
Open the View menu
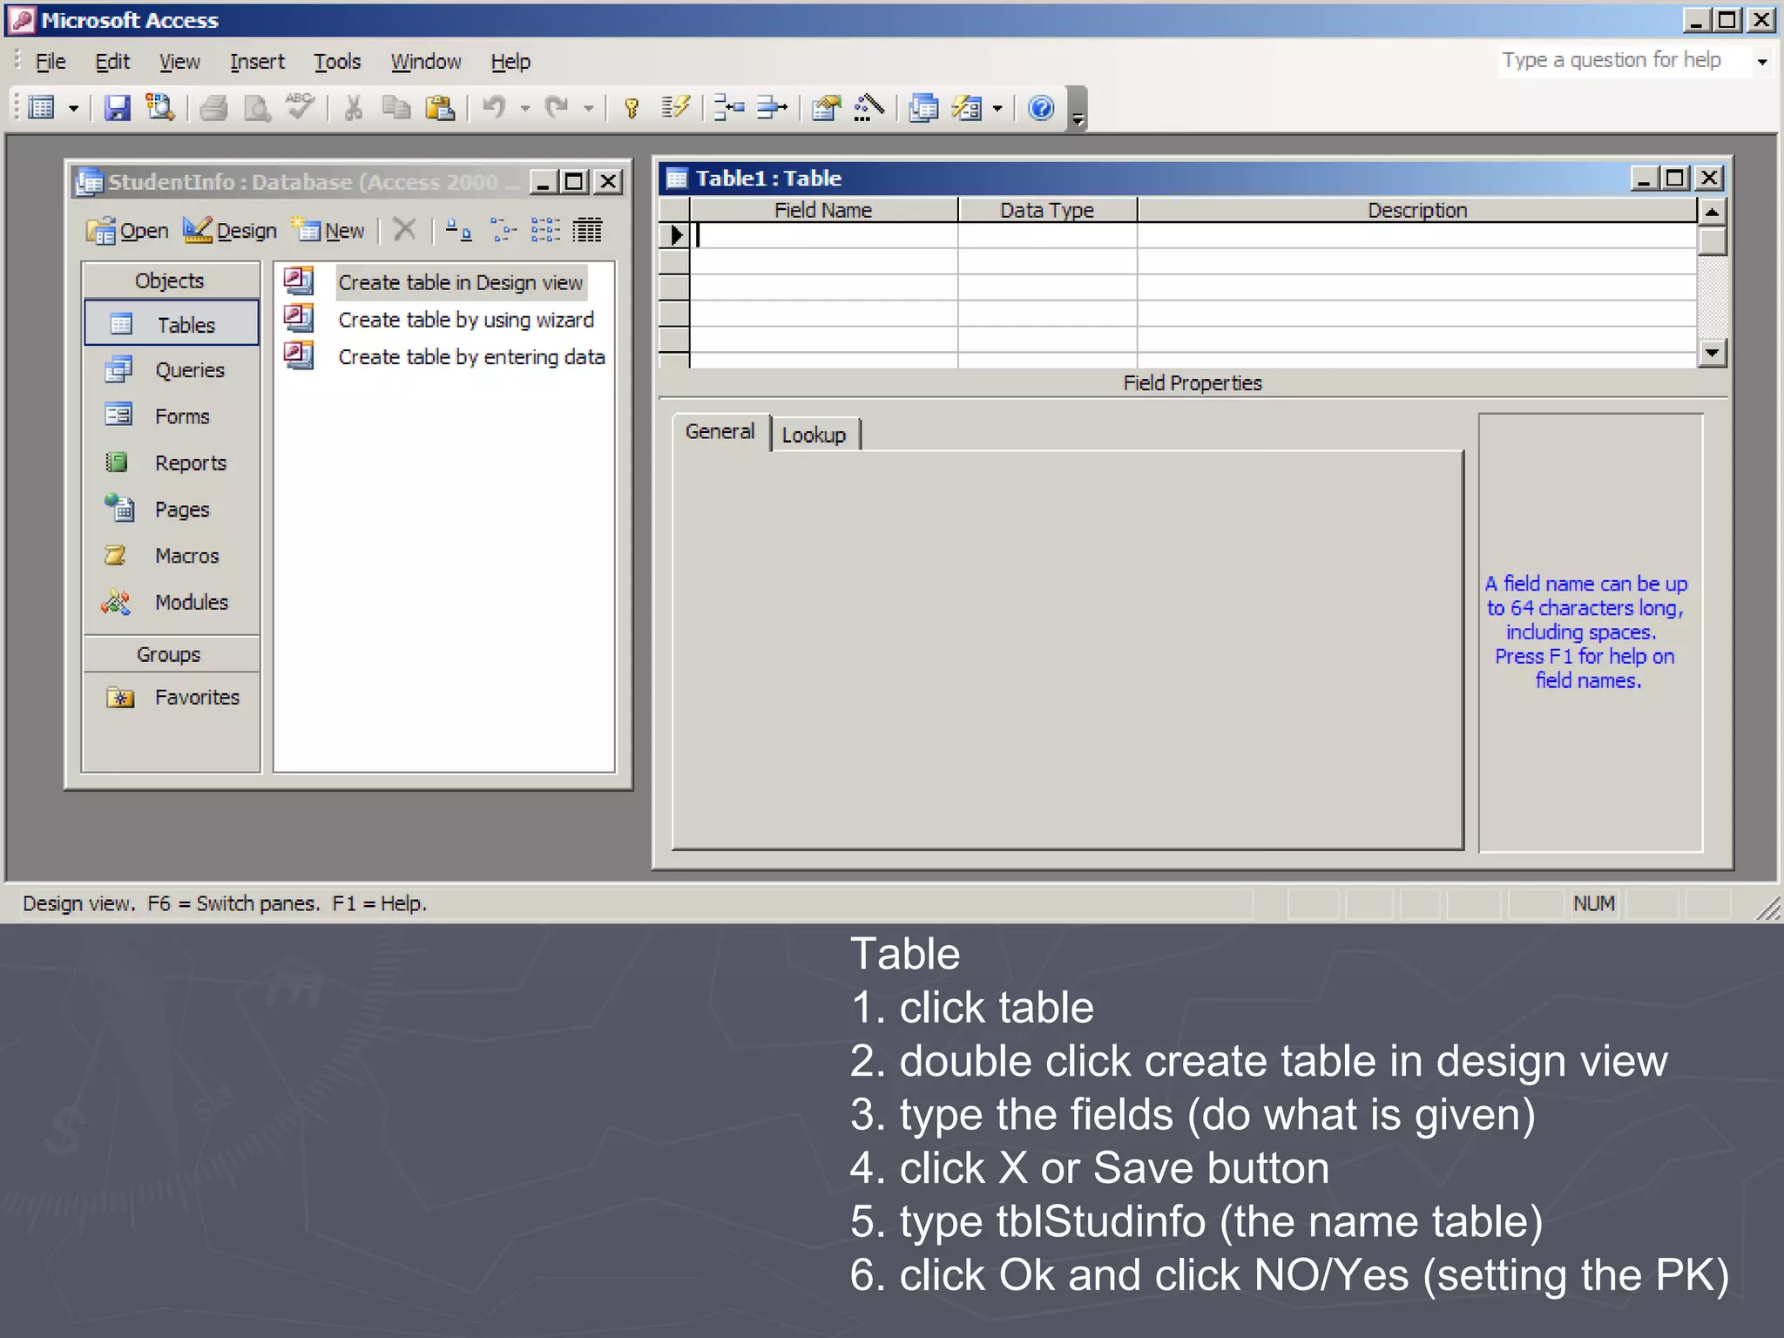[x=179, y=62]
